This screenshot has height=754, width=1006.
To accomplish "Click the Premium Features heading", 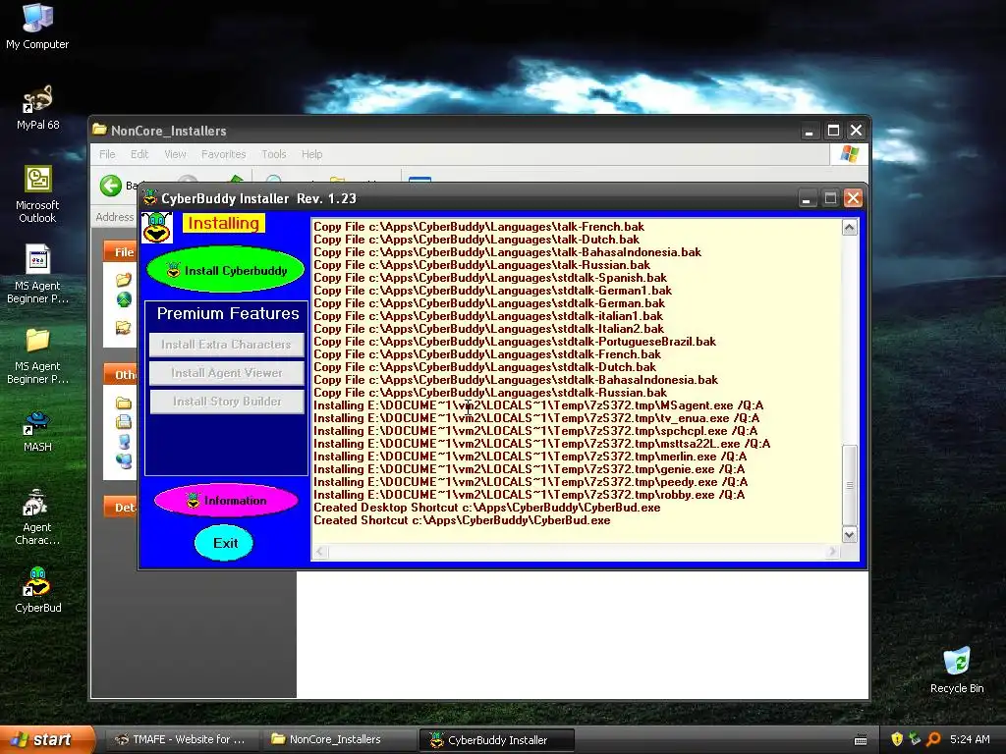I will pyautogui.click(x=228, y=313).
